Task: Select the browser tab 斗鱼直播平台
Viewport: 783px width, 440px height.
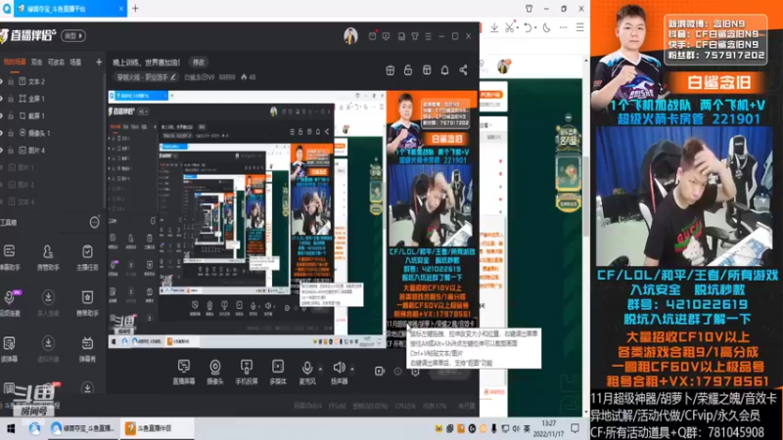Action: coord(69,9)
